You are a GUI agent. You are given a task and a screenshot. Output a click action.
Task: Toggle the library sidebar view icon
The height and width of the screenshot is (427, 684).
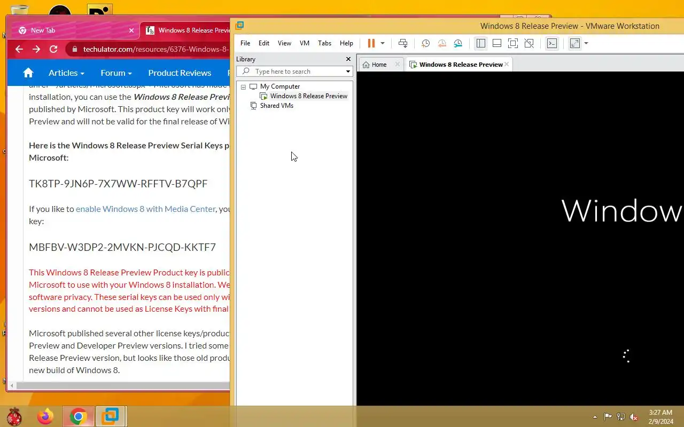pos(480,43)
